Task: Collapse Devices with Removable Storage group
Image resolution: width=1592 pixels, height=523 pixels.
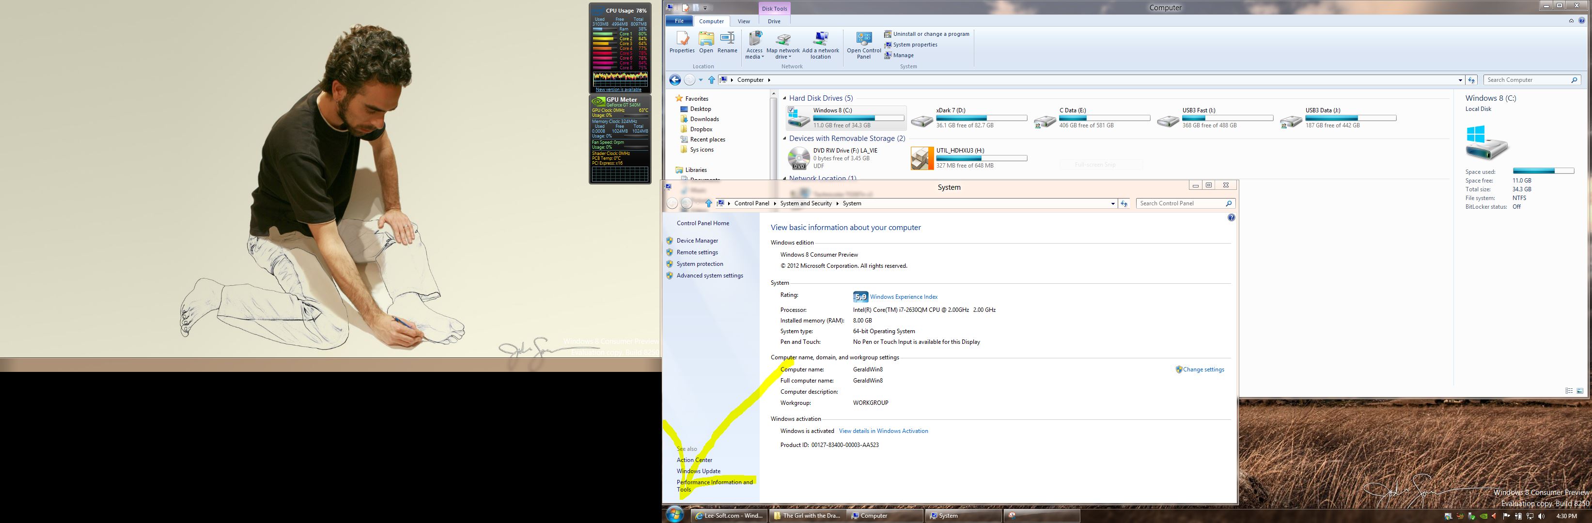Action: pos(785,138)
